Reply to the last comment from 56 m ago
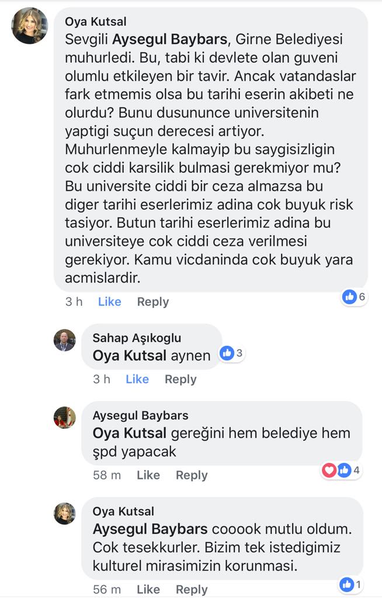 (x=192, y=590)
